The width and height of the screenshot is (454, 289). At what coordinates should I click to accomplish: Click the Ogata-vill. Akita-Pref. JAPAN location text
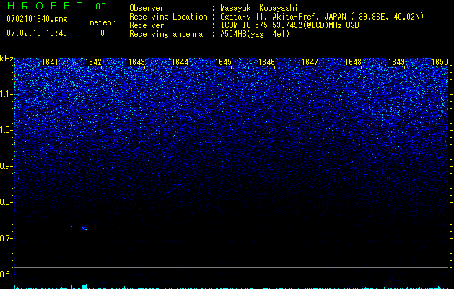[322, 17]
